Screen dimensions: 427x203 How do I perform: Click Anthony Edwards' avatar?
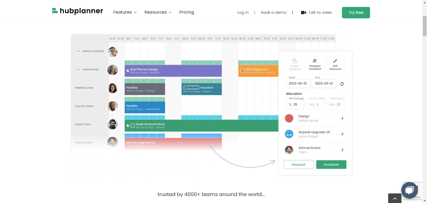pyautogui.click(x=112, y=51)
